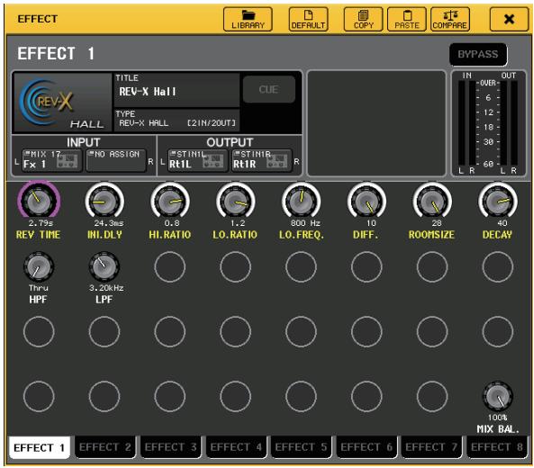Click the IN/OUT level meter panel
Image resolution: width=534 pixels, height=468 pixels.
tap(488, 123)
